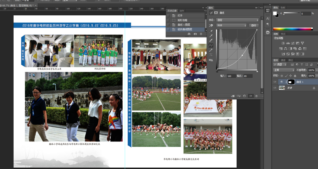Select the 曲线 1 layer mask thumbnail

point(291,82)
